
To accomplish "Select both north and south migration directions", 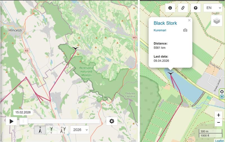I will 63,130.
